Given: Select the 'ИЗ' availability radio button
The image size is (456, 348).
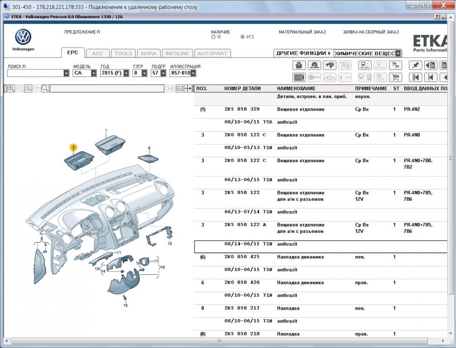Looking at the screenshot, I should click(x=242, y=37).
